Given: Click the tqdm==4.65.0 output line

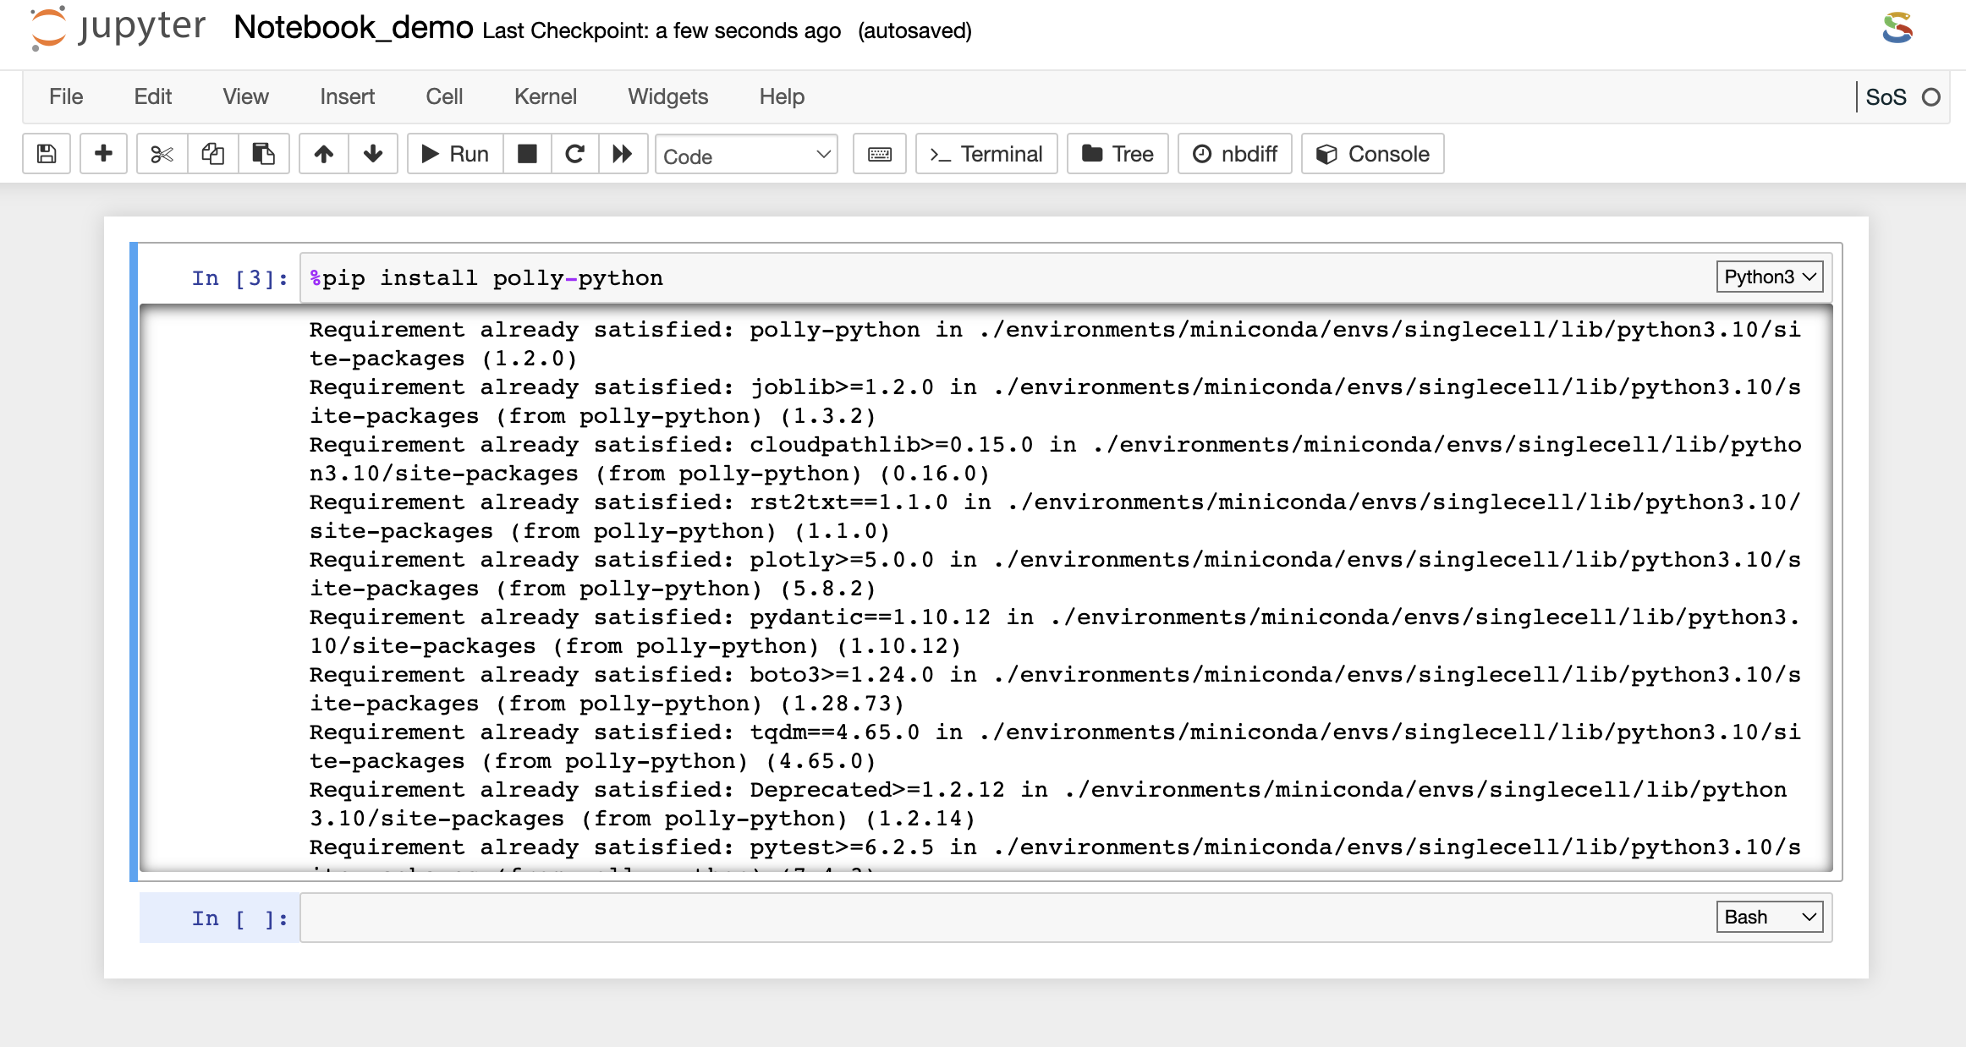Looking at the screenshot, I should 1055,747.
